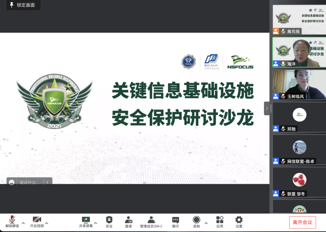Expand the video options arrow beside 开启视频
This screenshot has height=232, width=326.
[x=46, y=223]
